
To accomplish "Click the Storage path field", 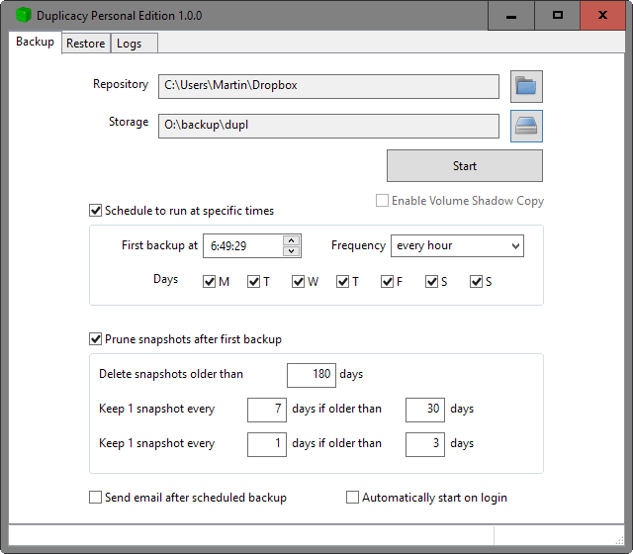I will tap(328, 126).
